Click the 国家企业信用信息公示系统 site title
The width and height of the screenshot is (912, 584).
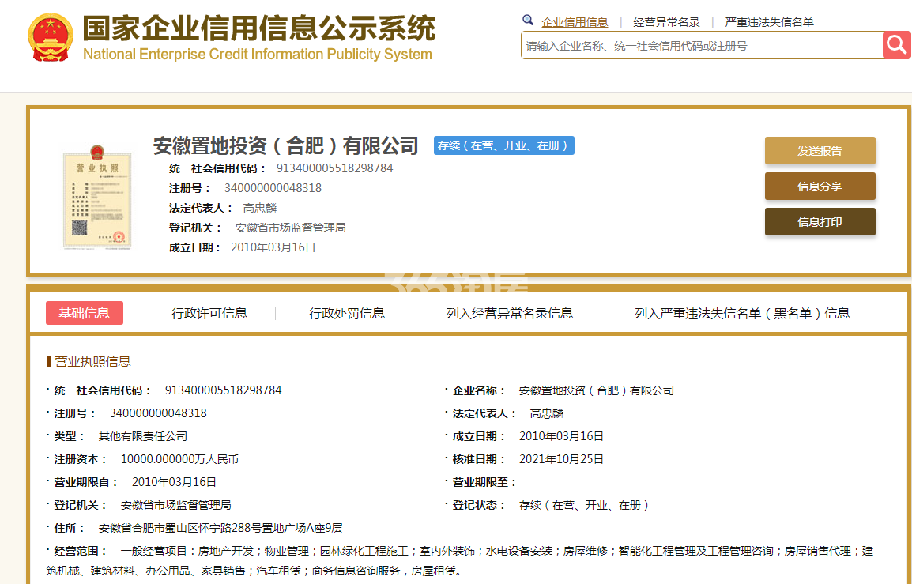[259, 28]
